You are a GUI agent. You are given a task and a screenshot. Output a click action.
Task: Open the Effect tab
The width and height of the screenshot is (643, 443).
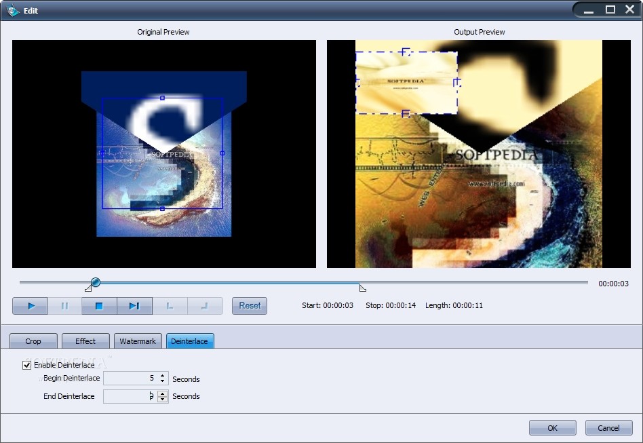85,341
